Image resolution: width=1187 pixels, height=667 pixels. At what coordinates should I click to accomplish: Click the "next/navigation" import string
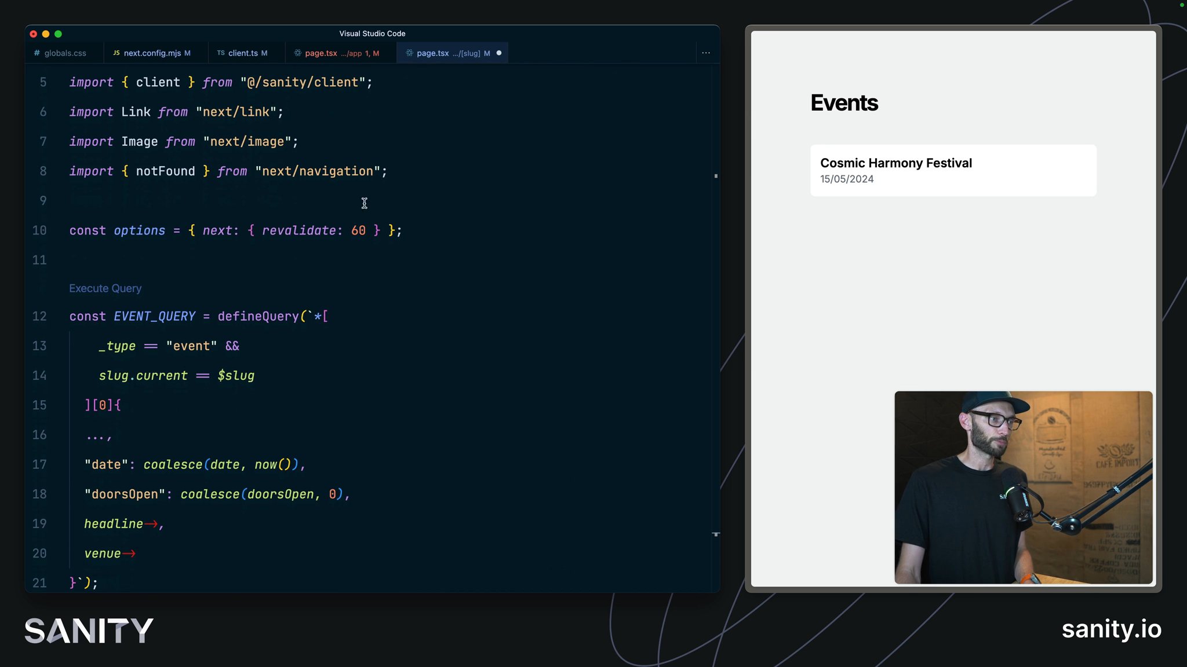pos(318,171)
